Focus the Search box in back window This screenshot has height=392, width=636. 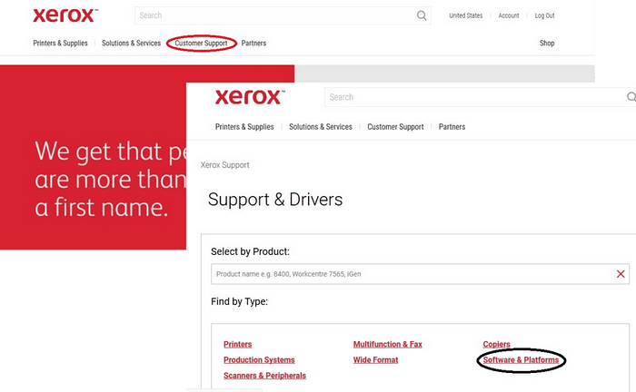tap(283, 15)
